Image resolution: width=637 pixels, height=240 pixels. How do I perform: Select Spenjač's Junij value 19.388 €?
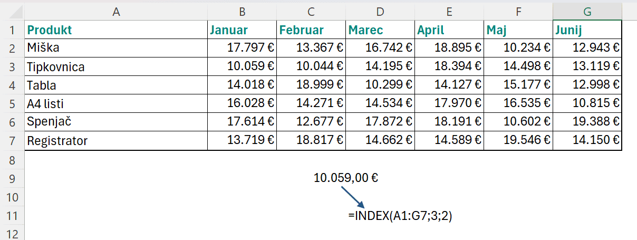587,122
